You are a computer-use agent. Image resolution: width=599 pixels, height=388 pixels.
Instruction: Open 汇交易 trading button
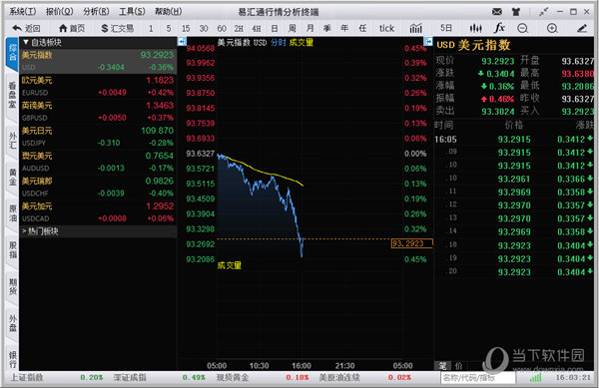coord(118,28)
